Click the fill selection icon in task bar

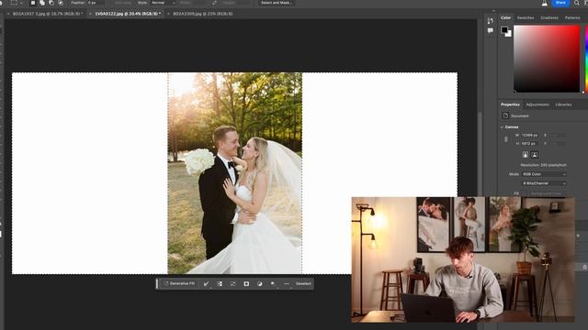click(273, 284)
